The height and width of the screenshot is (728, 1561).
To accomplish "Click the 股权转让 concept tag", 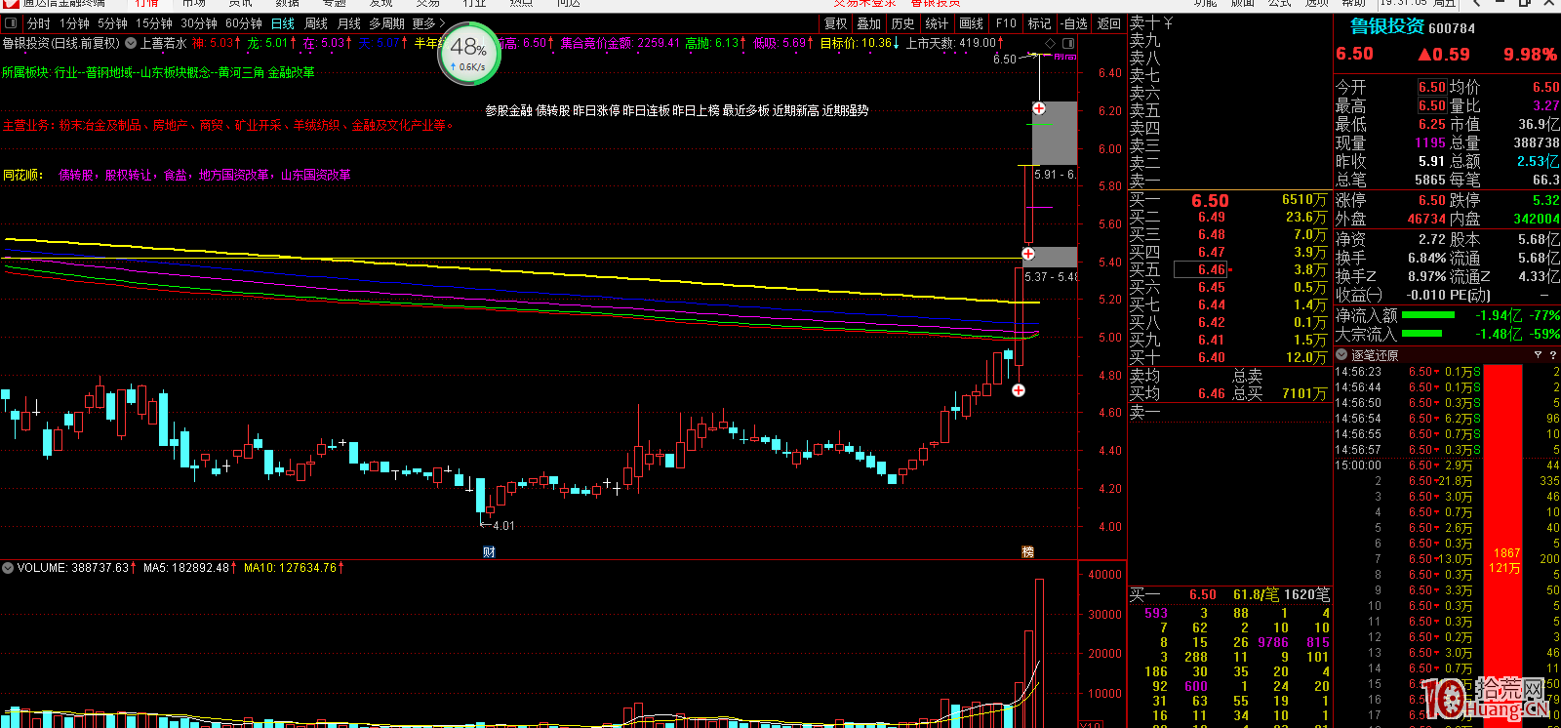I will point(129,176).
